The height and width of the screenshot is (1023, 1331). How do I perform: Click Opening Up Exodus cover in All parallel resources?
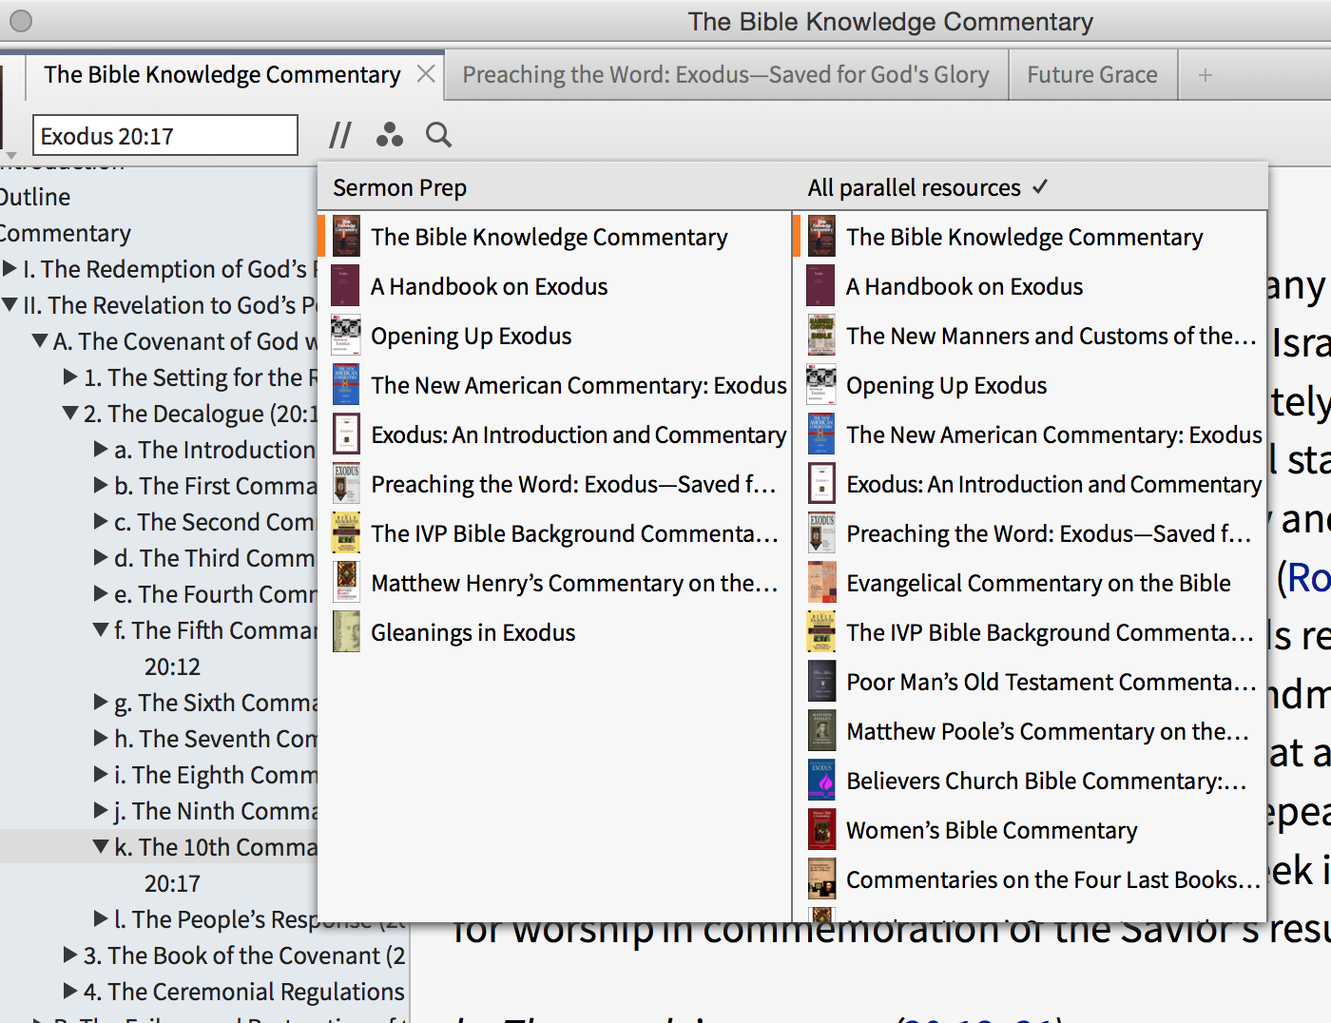(x=821, y=385)
